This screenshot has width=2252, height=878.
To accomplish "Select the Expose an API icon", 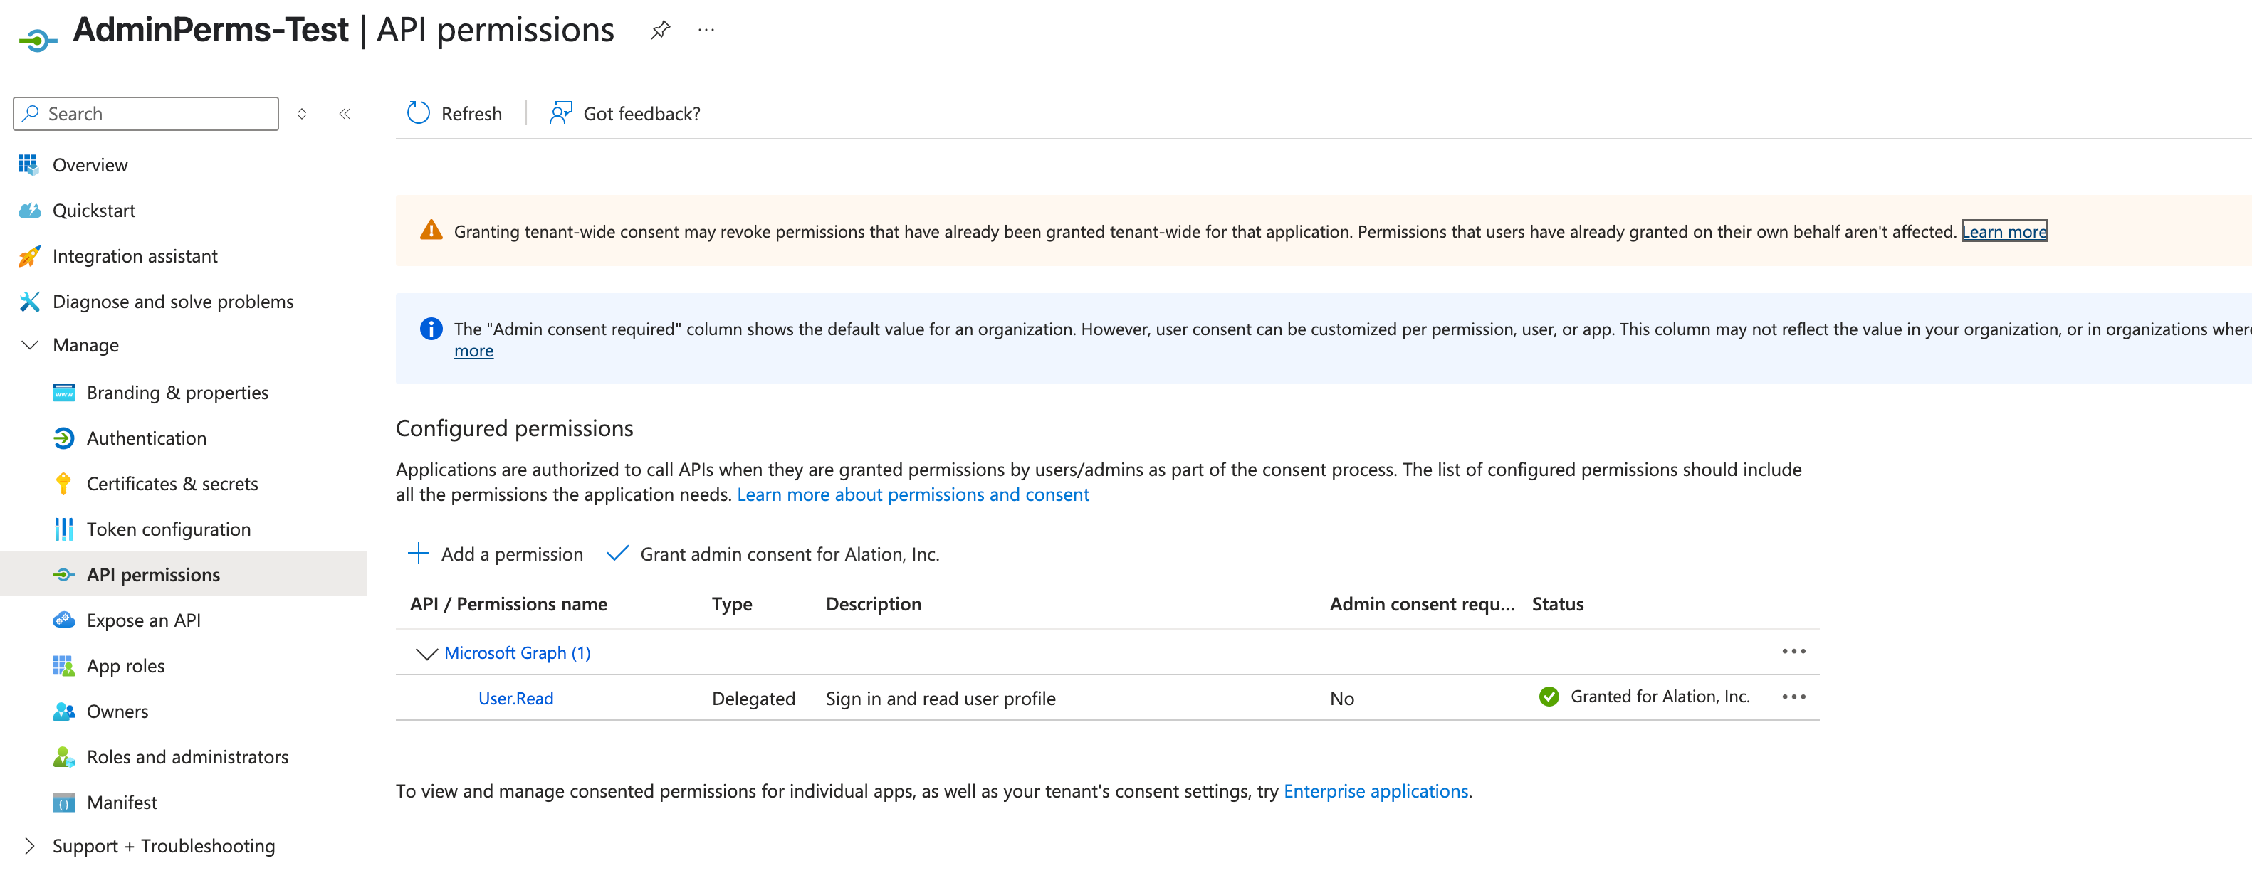I will tap(63, 620).
